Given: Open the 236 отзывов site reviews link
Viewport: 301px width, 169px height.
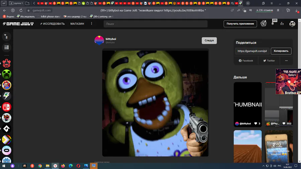Looking at the screenshot, I should tap(265, 10).
